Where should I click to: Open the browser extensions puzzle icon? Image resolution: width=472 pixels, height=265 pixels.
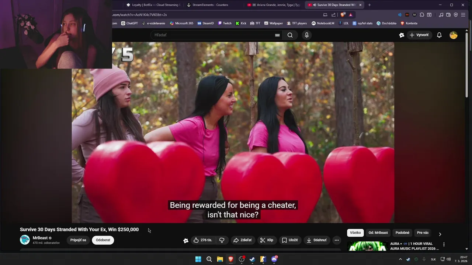[422, 15]
